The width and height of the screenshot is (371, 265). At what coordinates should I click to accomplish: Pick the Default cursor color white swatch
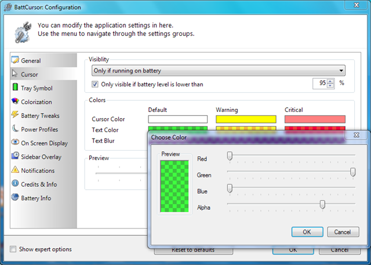pyautogui.click(x=178, y=119)
